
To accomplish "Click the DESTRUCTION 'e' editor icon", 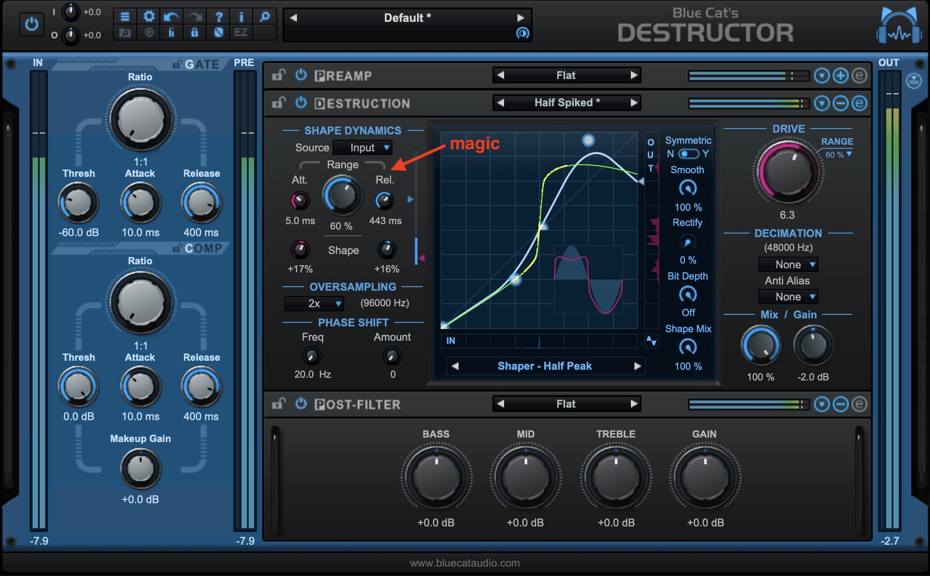I will tap(859, 104).
